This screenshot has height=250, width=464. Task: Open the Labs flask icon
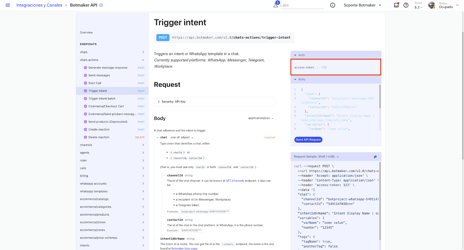pyautogui.click(x=276, y=5)
